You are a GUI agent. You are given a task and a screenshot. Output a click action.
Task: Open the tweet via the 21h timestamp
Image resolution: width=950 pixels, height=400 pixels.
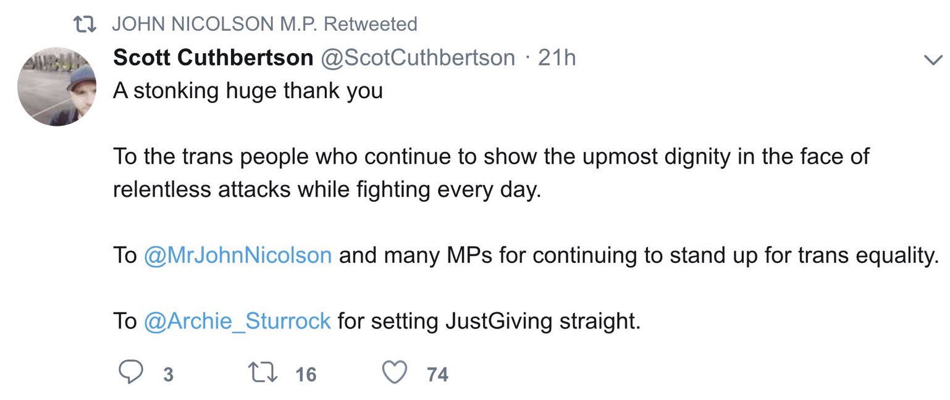click(557, 58)
